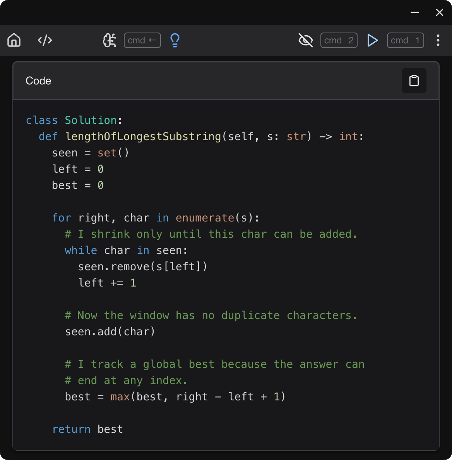This screenshot has width=452, height=460.
Task: Click the 'best = 0' line
Action: pos(78,185)
